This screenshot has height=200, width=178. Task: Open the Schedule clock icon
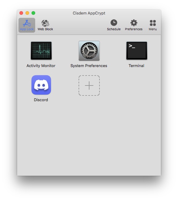(114, 23)
